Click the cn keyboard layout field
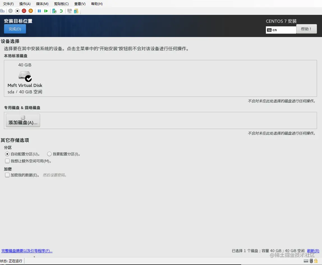 pyautogui.click(x=281, y=30)
